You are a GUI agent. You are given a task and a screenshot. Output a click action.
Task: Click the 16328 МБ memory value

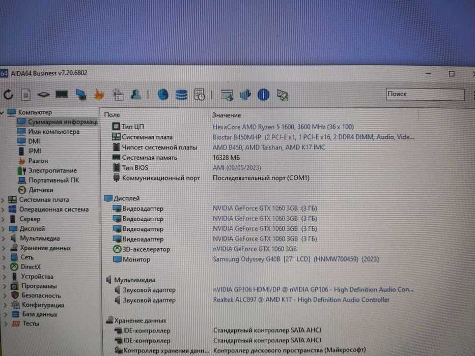pyautogui.click(x=226, y=158)
